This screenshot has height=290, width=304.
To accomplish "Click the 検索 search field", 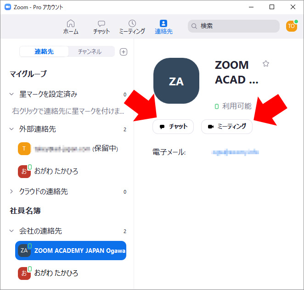I will [x=234, y=26].
